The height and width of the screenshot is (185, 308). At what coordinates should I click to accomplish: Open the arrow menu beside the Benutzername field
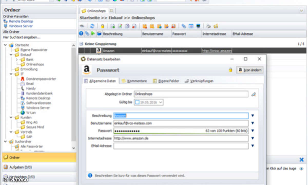coord(253,123)
